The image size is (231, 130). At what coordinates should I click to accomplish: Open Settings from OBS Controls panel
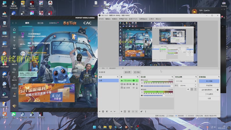(x=209, y=98)
